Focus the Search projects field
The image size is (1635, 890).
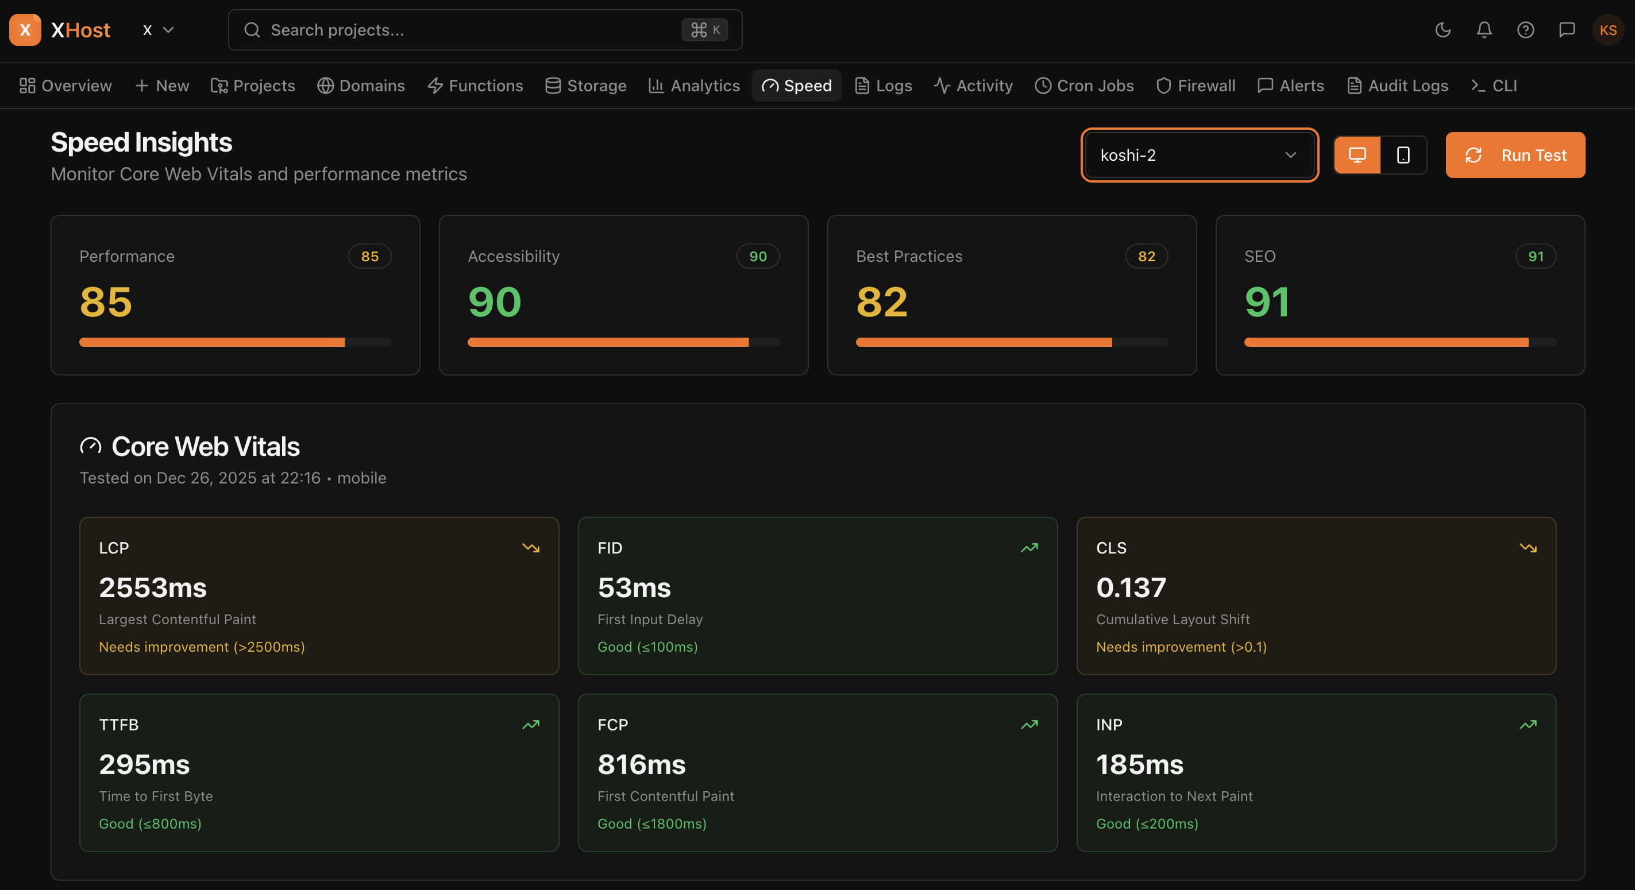click(470, 30)
